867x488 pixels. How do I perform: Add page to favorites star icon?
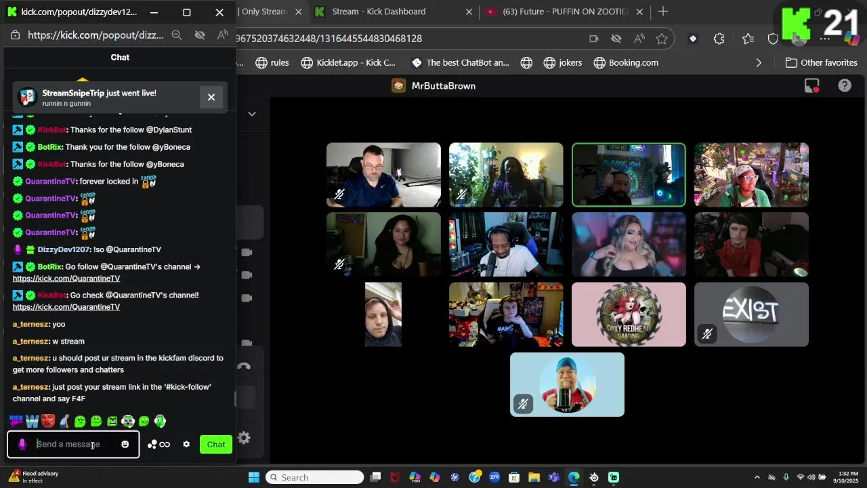pyautogui.click(x=662, y=39)
